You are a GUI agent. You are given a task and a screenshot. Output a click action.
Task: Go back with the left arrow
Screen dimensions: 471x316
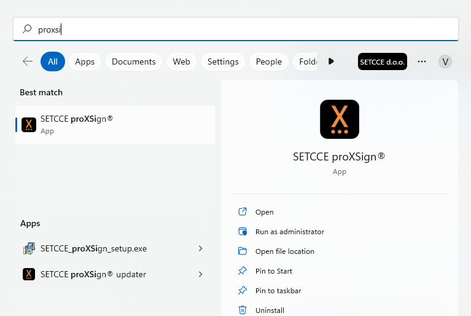tap(28, 61)
